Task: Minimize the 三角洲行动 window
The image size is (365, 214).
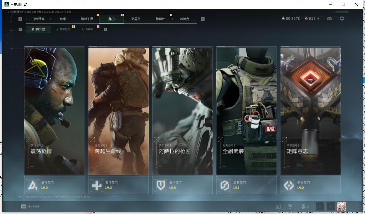Action: click(330, 4)
